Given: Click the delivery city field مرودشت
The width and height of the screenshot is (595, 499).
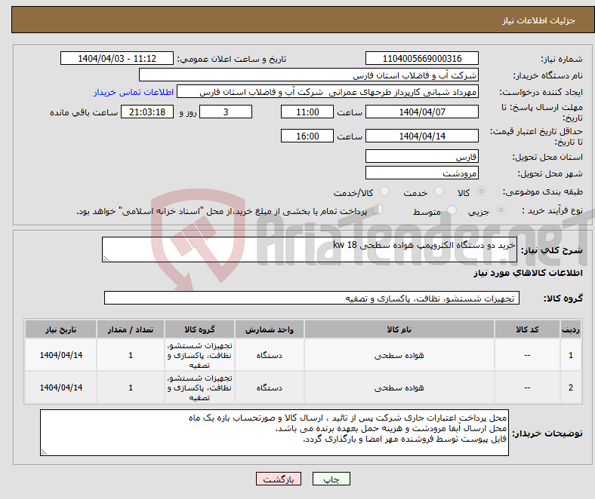Looking at the screenshot, I should click(422, 173).
